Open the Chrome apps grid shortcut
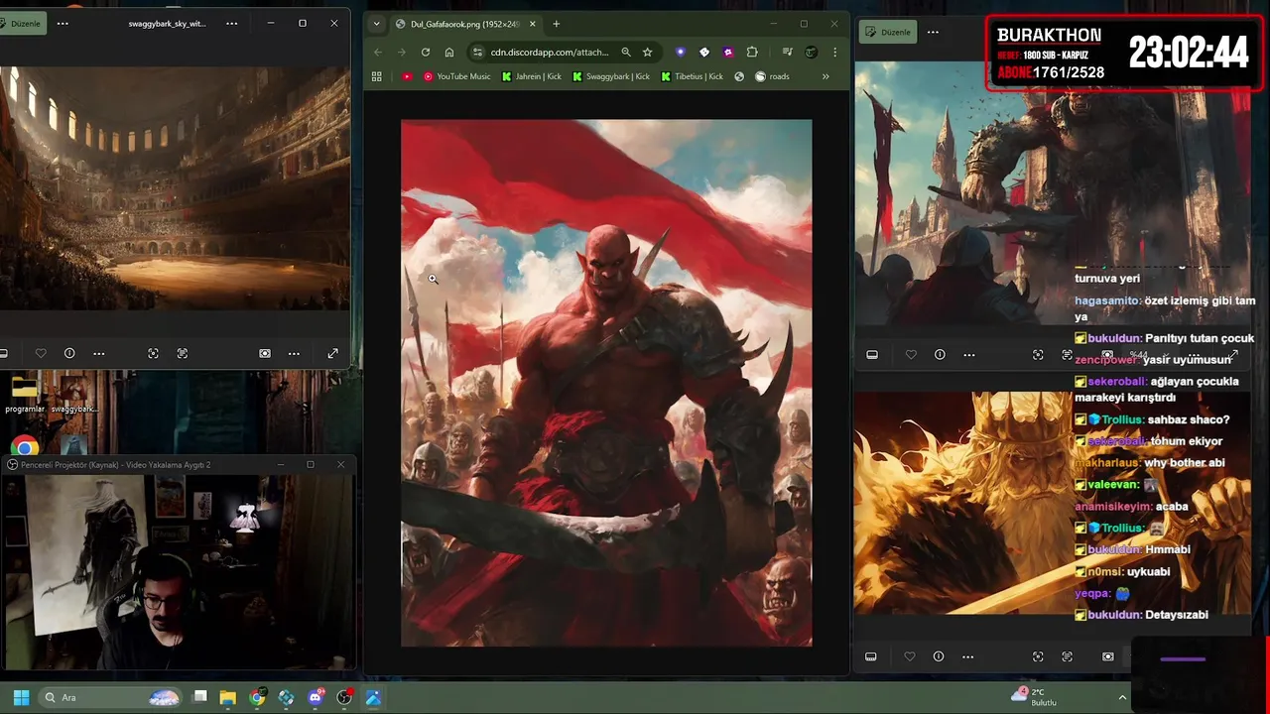The width and height of the screenshot is (1270, 714). pyautogui.click(x=377, y=76)
